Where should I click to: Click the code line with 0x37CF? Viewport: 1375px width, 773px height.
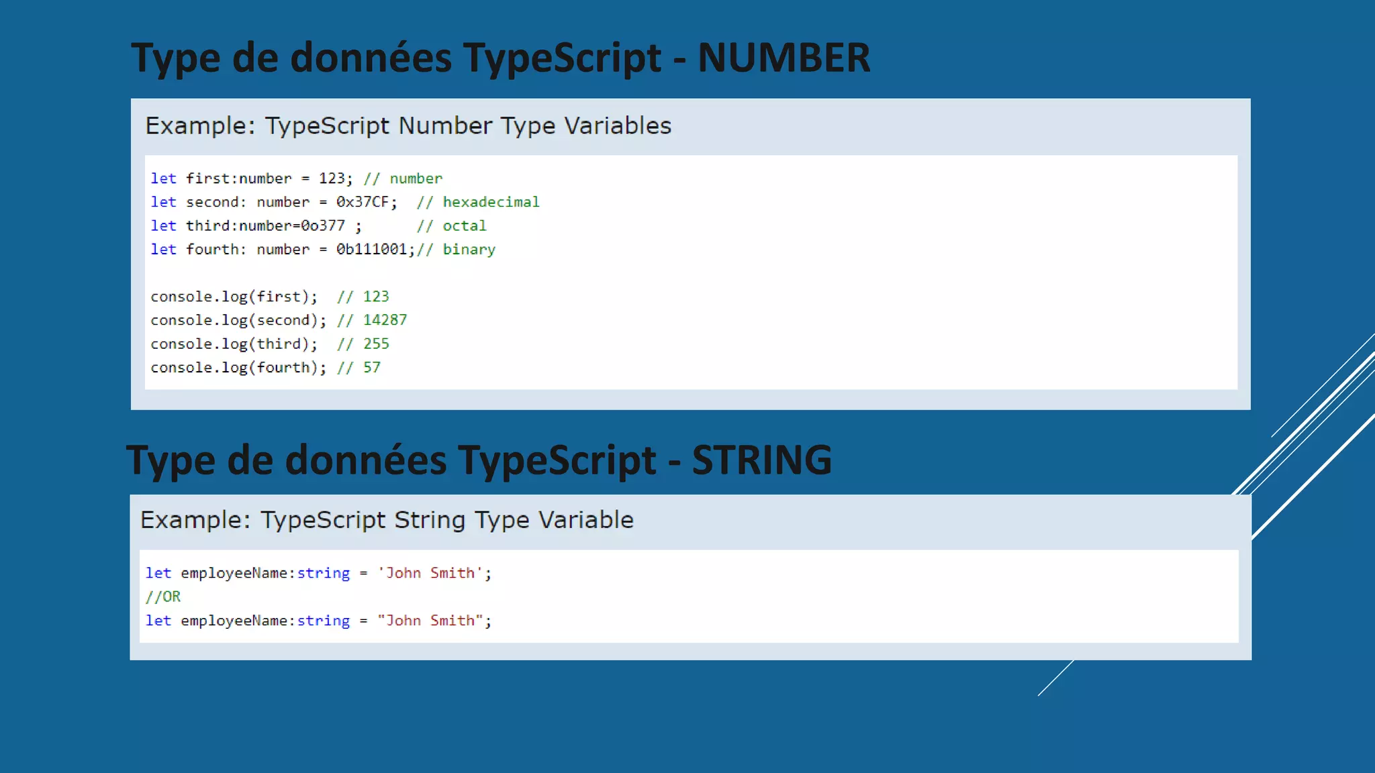344,202
